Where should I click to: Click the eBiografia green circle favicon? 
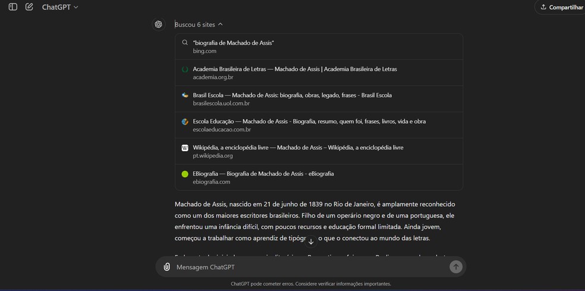tap(185, 174)
